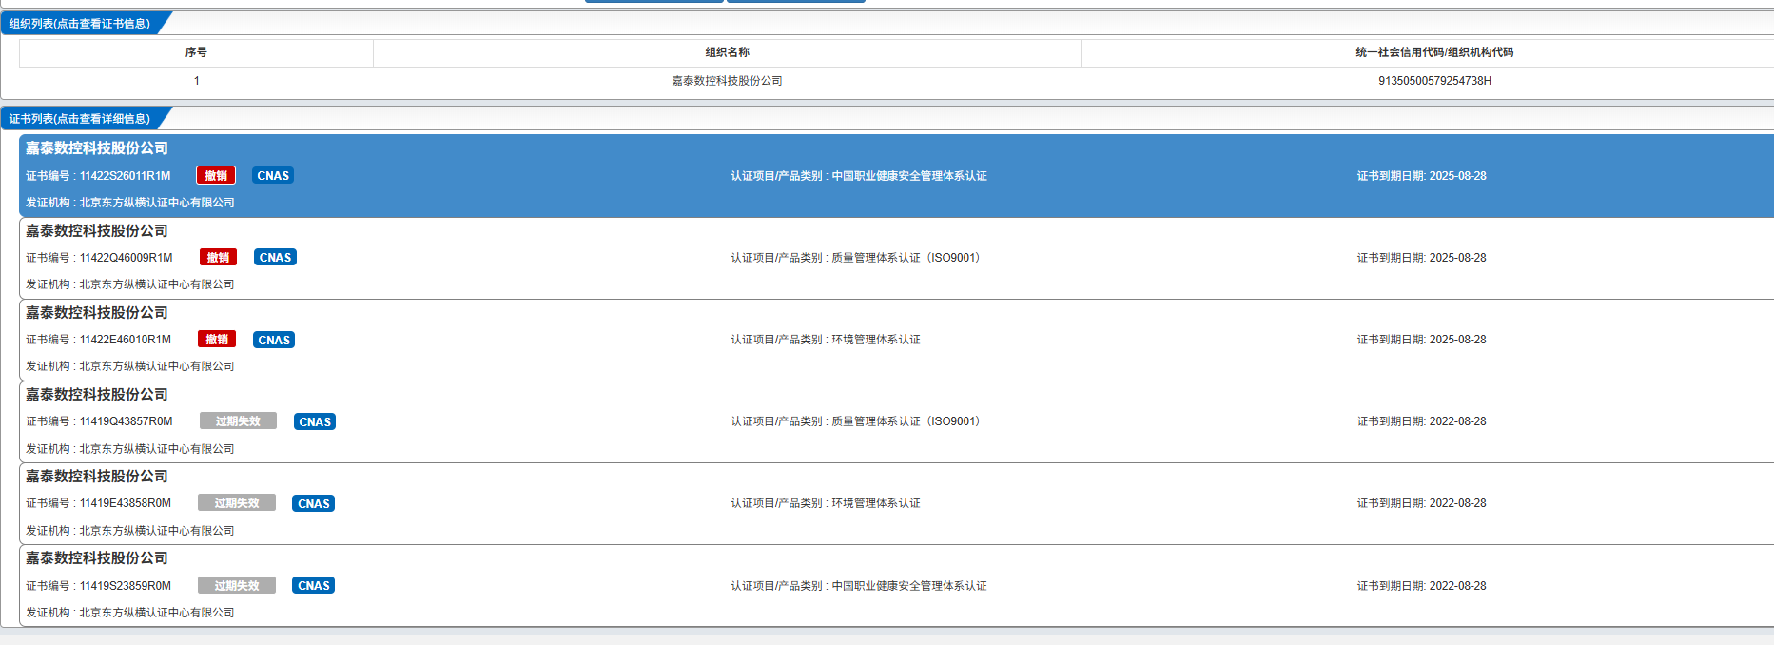Click the CNAS badge for certificate 11422E46010R1M
Viewport: 1774px width, 645px height.
[x=274, y=340]
